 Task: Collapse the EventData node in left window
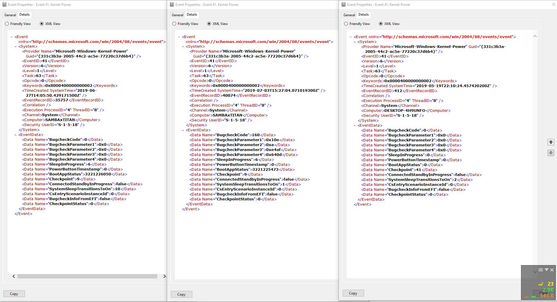pos(15,135)
